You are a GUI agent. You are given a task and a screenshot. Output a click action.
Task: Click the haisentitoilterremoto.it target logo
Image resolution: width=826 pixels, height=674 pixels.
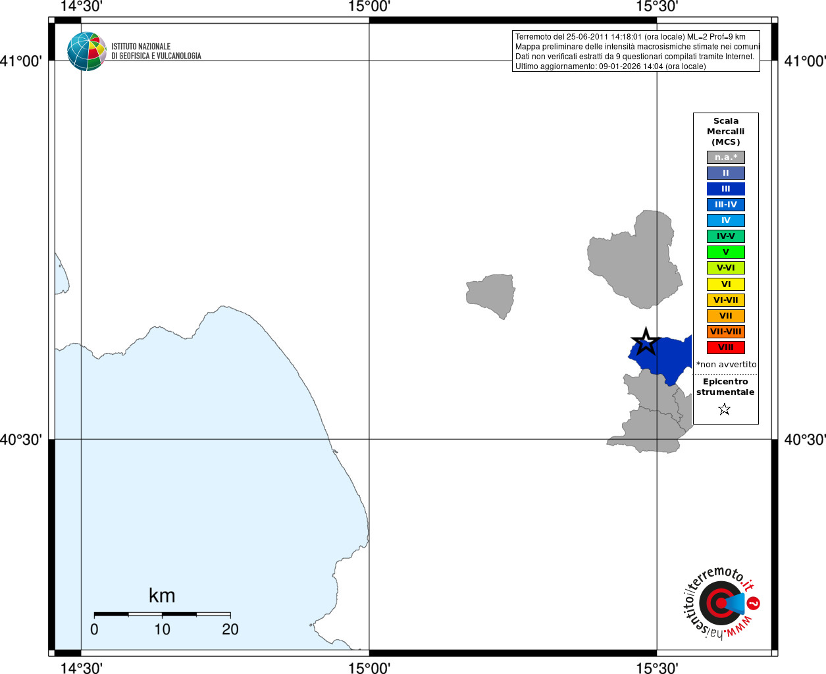(719, 603)
